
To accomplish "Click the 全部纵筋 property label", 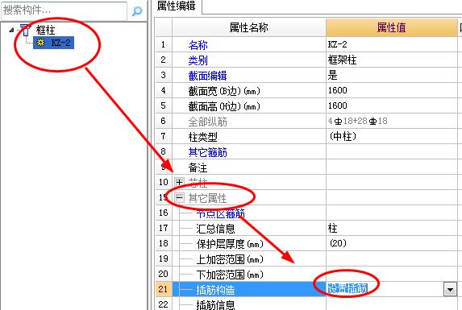I will (x=208, y=122).
